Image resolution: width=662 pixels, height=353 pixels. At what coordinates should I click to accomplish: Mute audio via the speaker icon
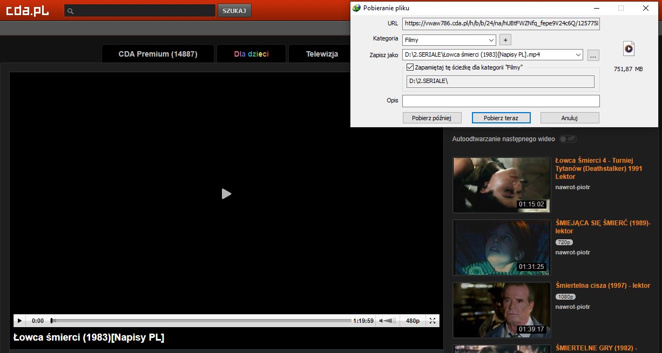381,321
